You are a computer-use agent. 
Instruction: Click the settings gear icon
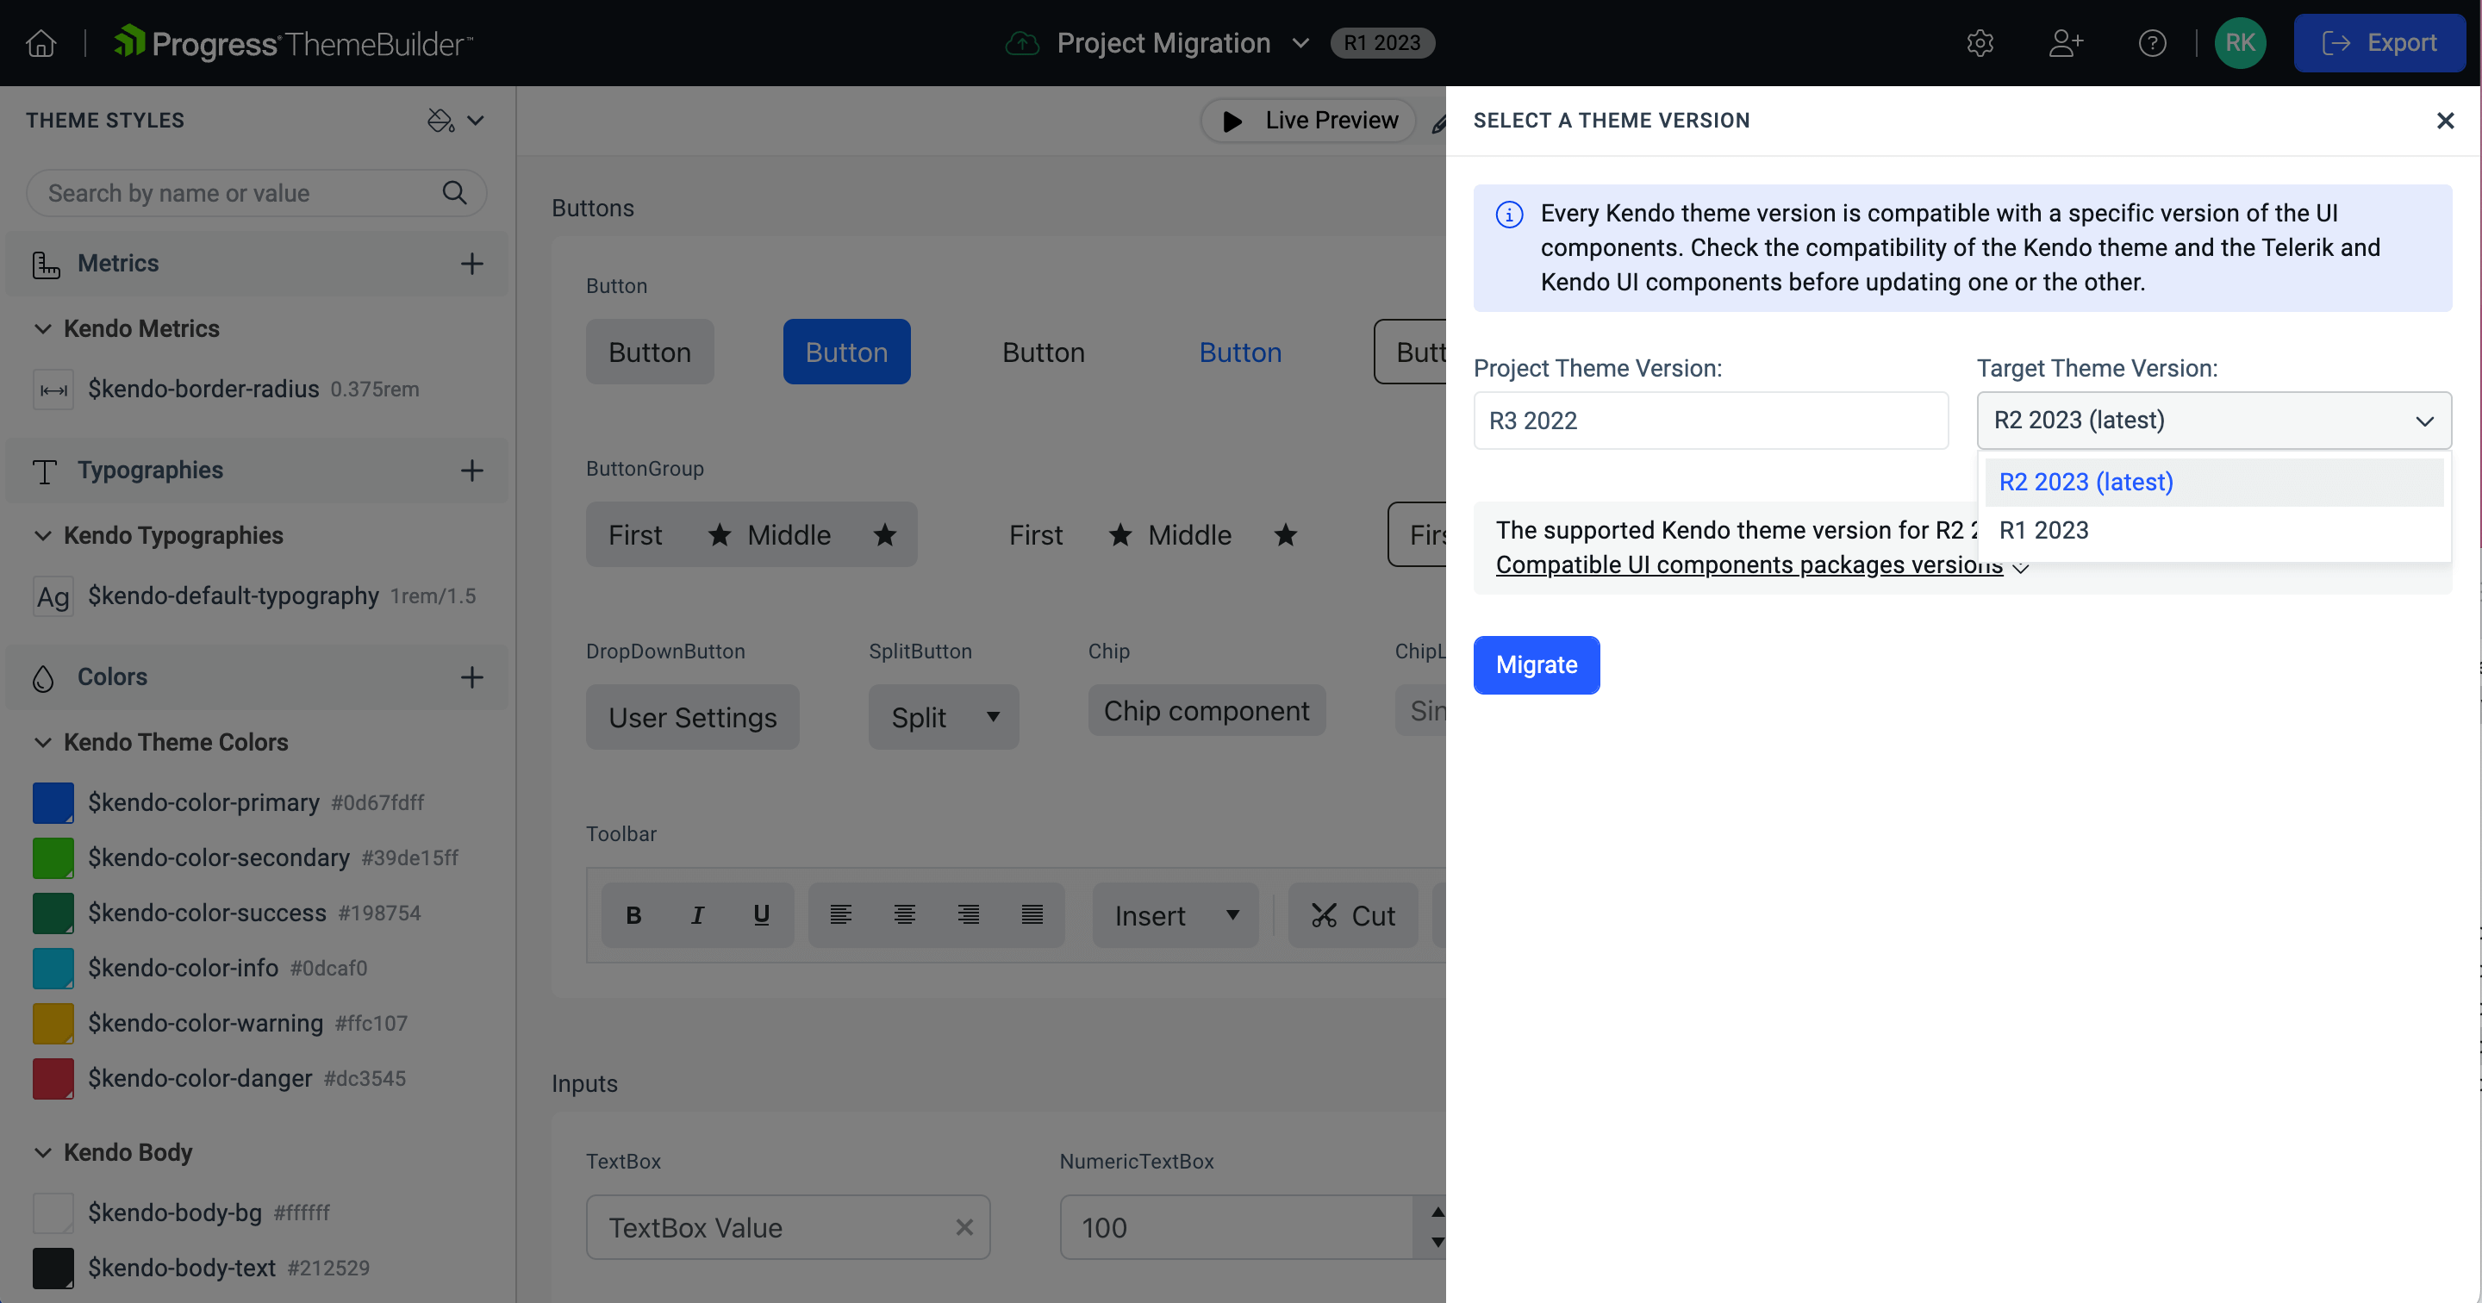click(x=1981, y=43)
